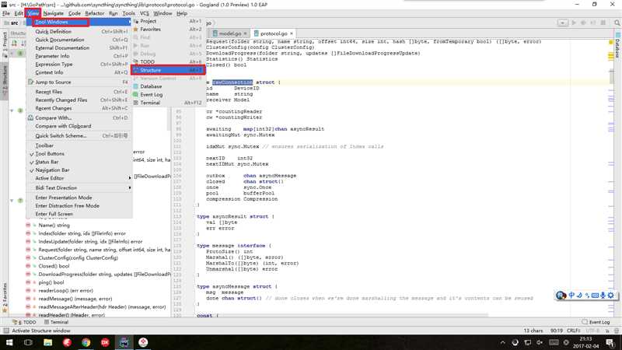Open Event Log in status bar
The image size is (622, 350).
(596, 322)
